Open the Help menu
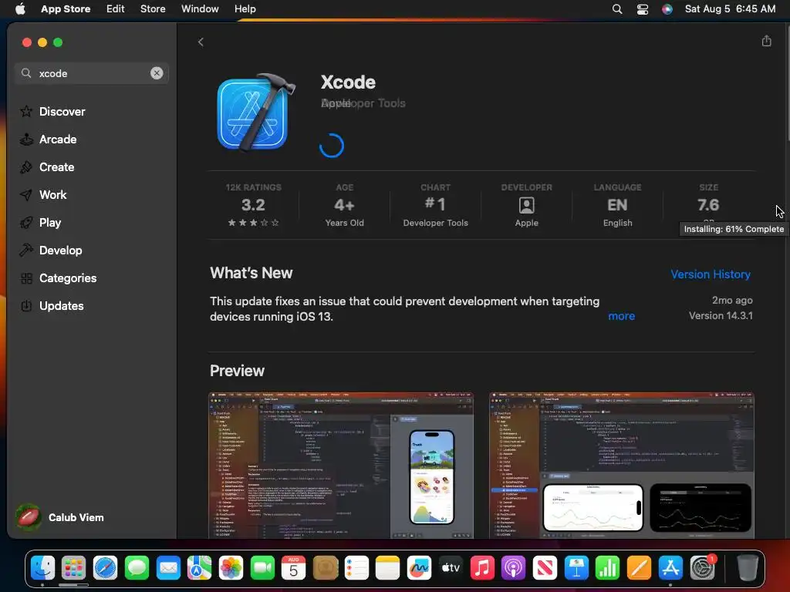 click(245, 8)
